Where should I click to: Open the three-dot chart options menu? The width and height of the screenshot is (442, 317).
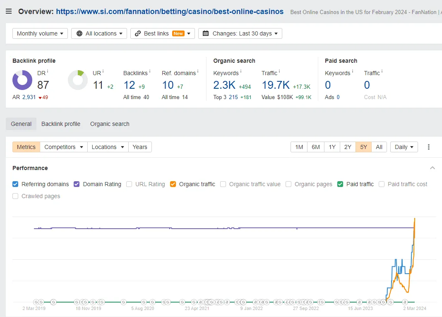pyautogui.click(x=429, y=147)
